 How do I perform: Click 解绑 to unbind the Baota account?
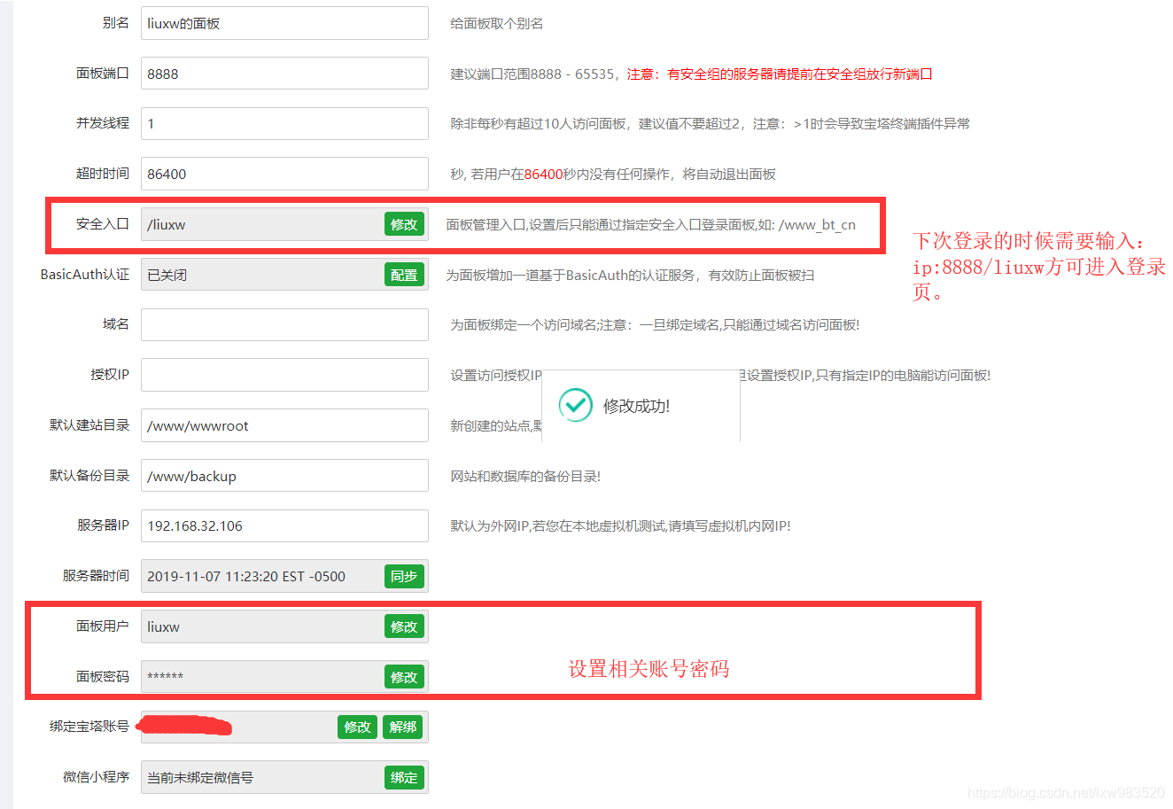click(403, 727)
